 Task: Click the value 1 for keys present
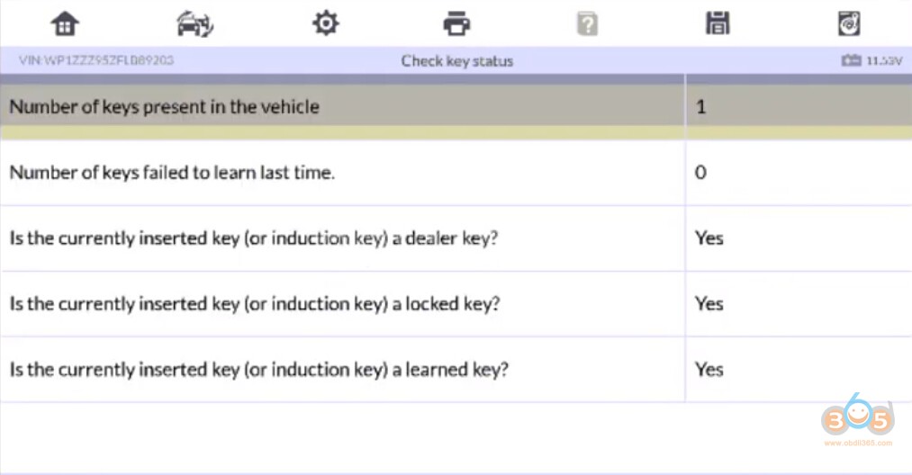click(x=701, y=107)
